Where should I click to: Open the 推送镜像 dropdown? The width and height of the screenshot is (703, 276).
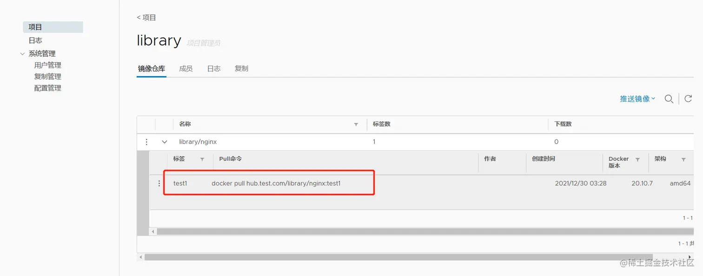[637, 99]
